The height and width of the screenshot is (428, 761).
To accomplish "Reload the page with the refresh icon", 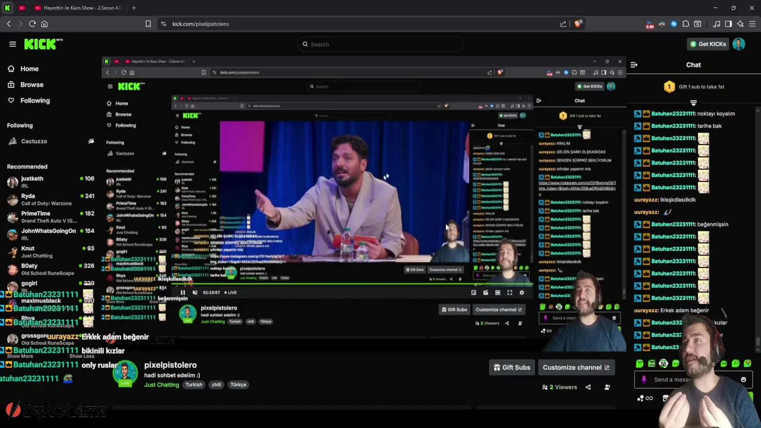I will click(32, 24).
